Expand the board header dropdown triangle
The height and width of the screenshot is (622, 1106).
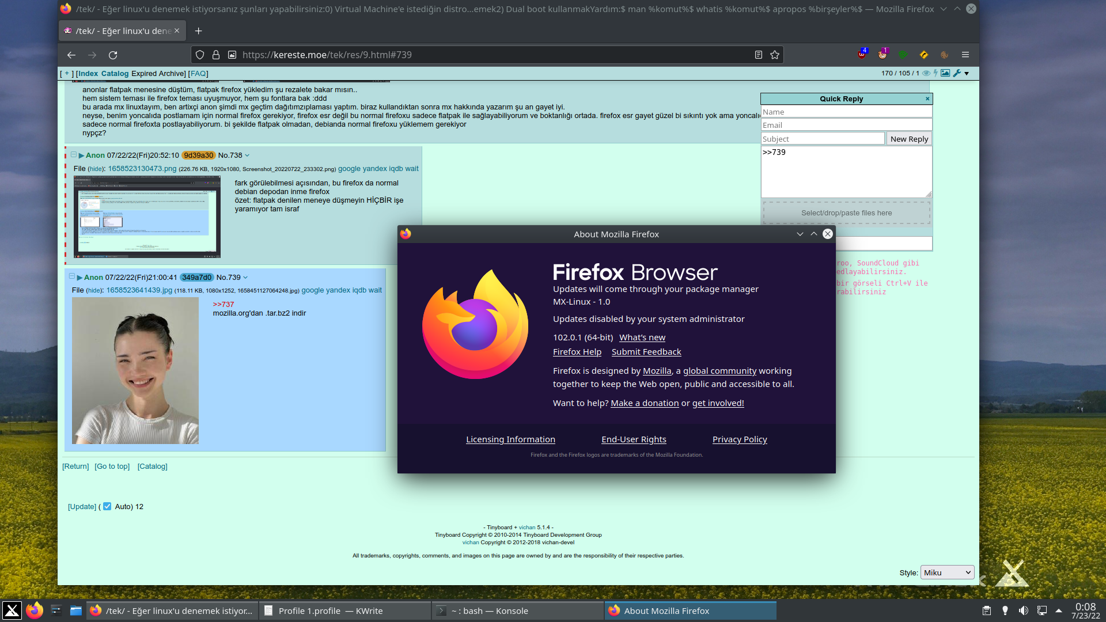pyautogui.click(x=967, y=73)
